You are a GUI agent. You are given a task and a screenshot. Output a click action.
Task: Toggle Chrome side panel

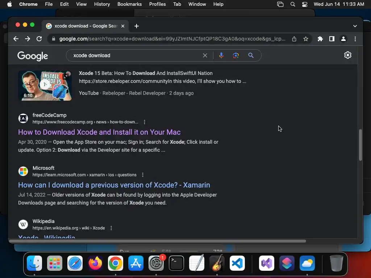(332, 39)
